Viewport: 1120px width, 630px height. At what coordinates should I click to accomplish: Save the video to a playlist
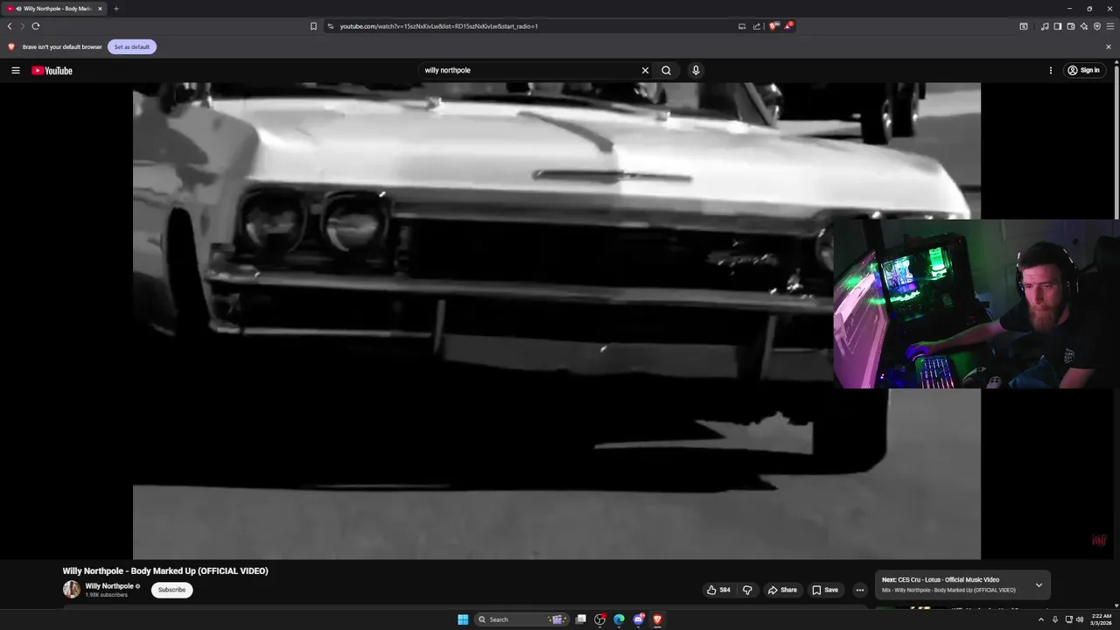pyautogui.click(x=824, y=590)
